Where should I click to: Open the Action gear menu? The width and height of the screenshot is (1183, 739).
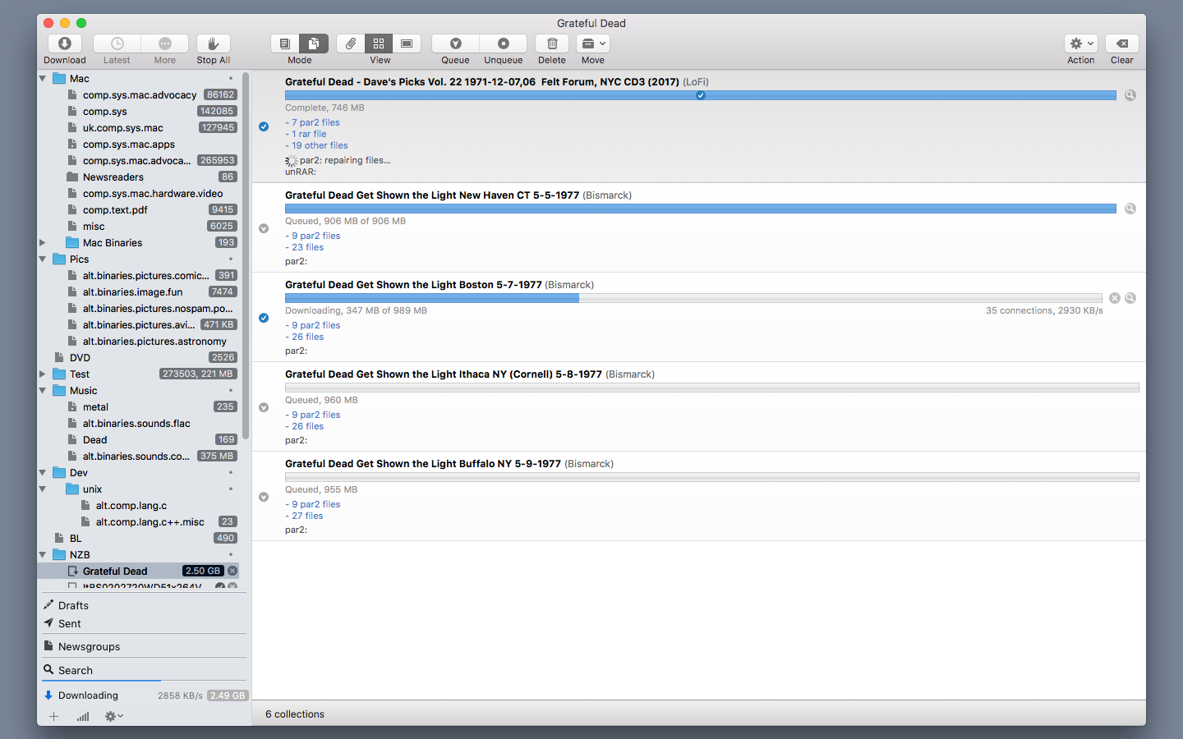pyautogui.click(x=1081, y=44)
